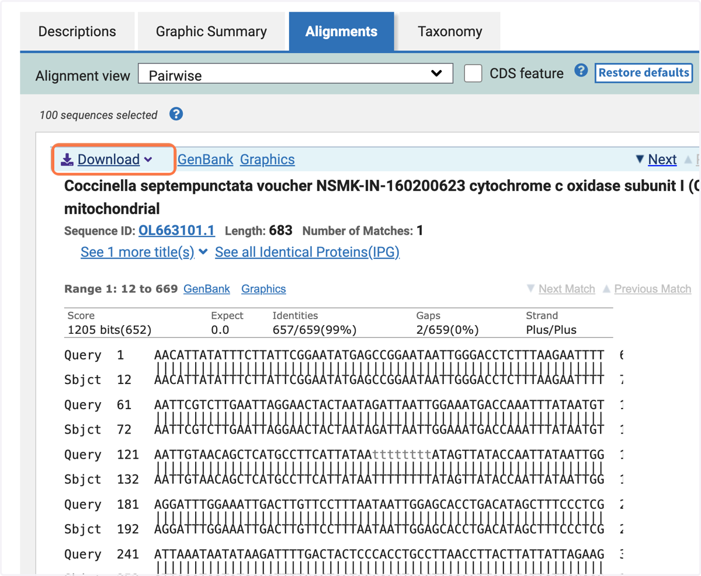Enable the CDS feature checkbox
Viewport: 701px width, 576px height.
(x=473, y=74)
